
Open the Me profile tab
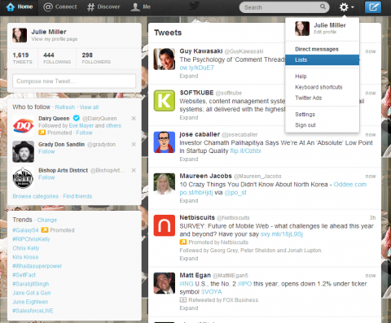click(x=140, y=7)
